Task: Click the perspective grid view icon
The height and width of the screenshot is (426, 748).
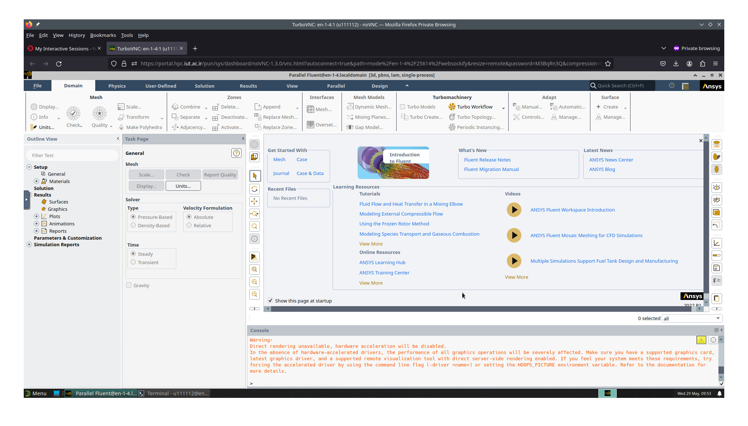Action: 254,257
